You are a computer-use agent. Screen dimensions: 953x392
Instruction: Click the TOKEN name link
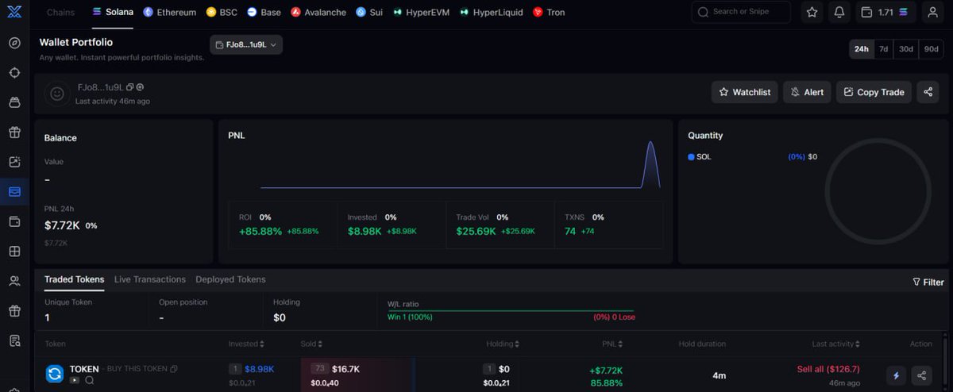tap(84, 369)
